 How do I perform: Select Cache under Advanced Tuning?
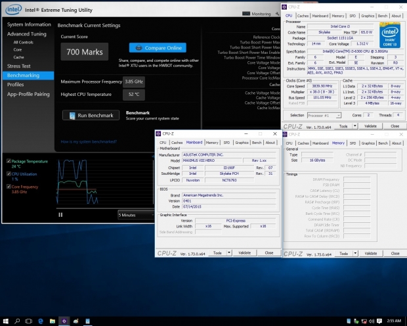18,57
